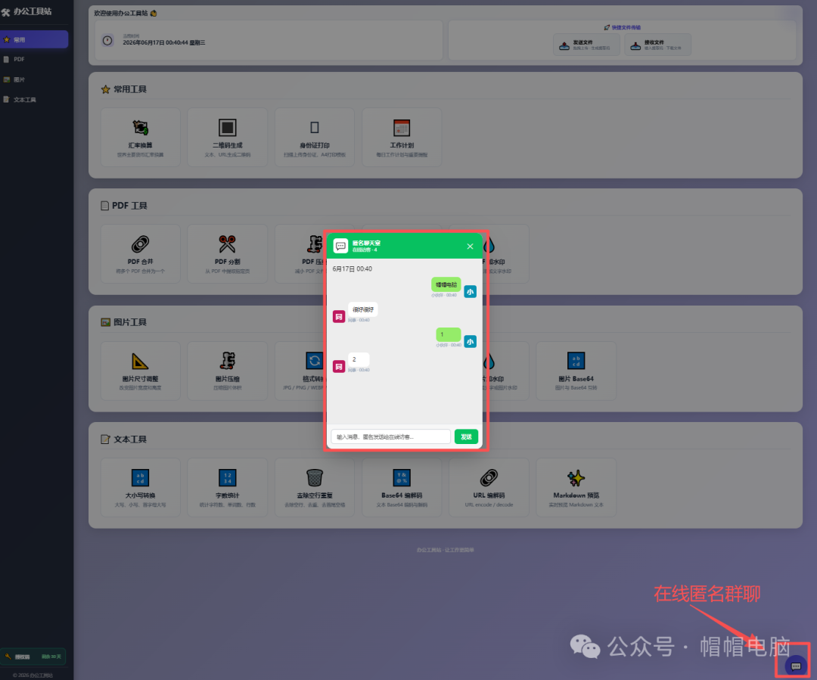The width and height of the screenshot is (817, 680).
Task: Focus the chat message input field
Action: click(391, 436)
